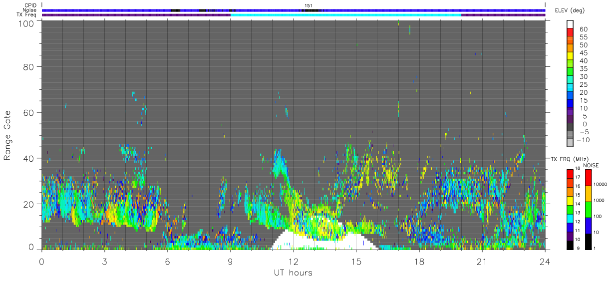Click the UT hours axis title
The width and height of the screenshot is (613, 283).
pos(293,273)
